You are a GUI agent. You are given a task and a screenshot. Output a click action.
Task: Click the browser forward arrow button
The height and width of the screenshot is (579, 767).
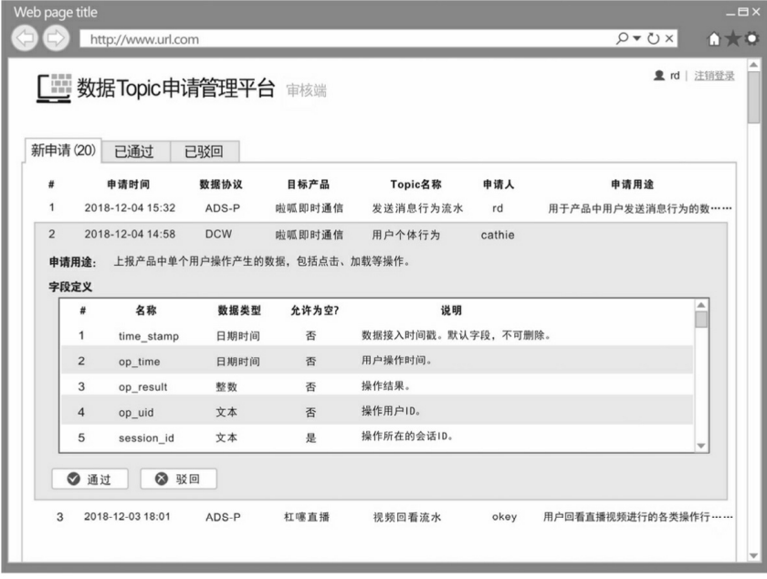tap(56, 38)
